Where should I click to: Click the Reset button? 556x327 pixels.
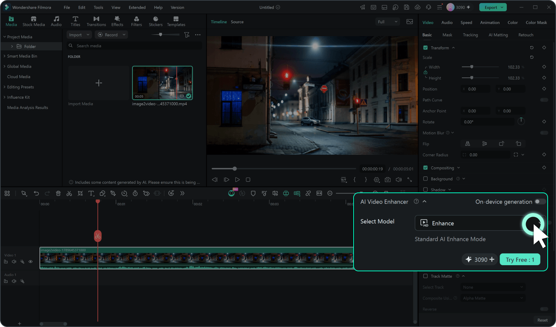coord(542,320)
